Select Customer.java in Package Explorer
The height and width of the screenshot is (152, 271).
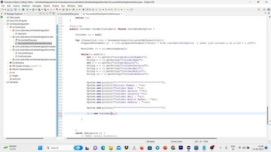pyautogui.click(x=25, y=56)
